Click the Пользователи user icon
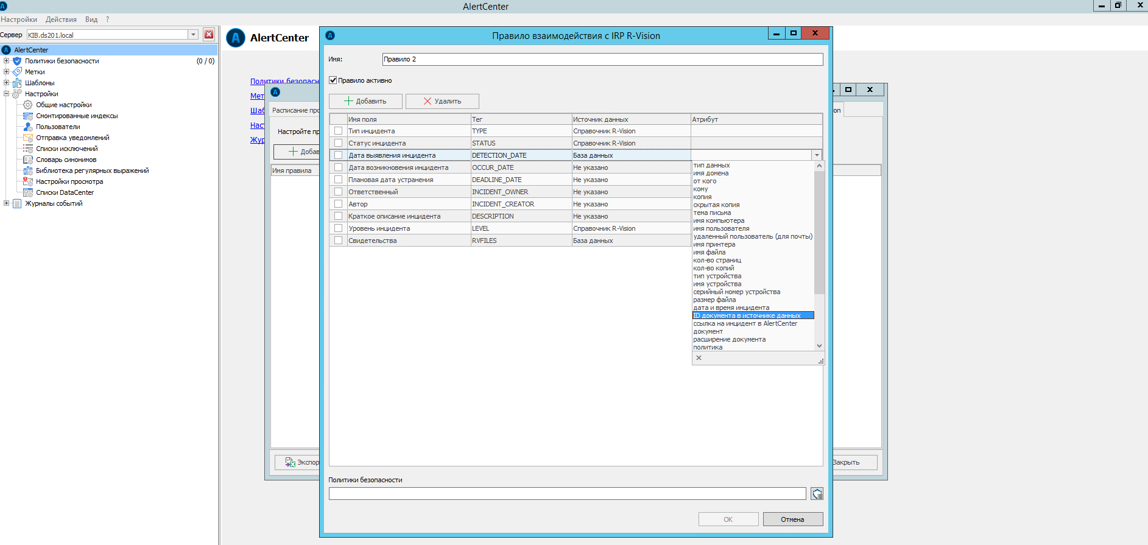 28,127
